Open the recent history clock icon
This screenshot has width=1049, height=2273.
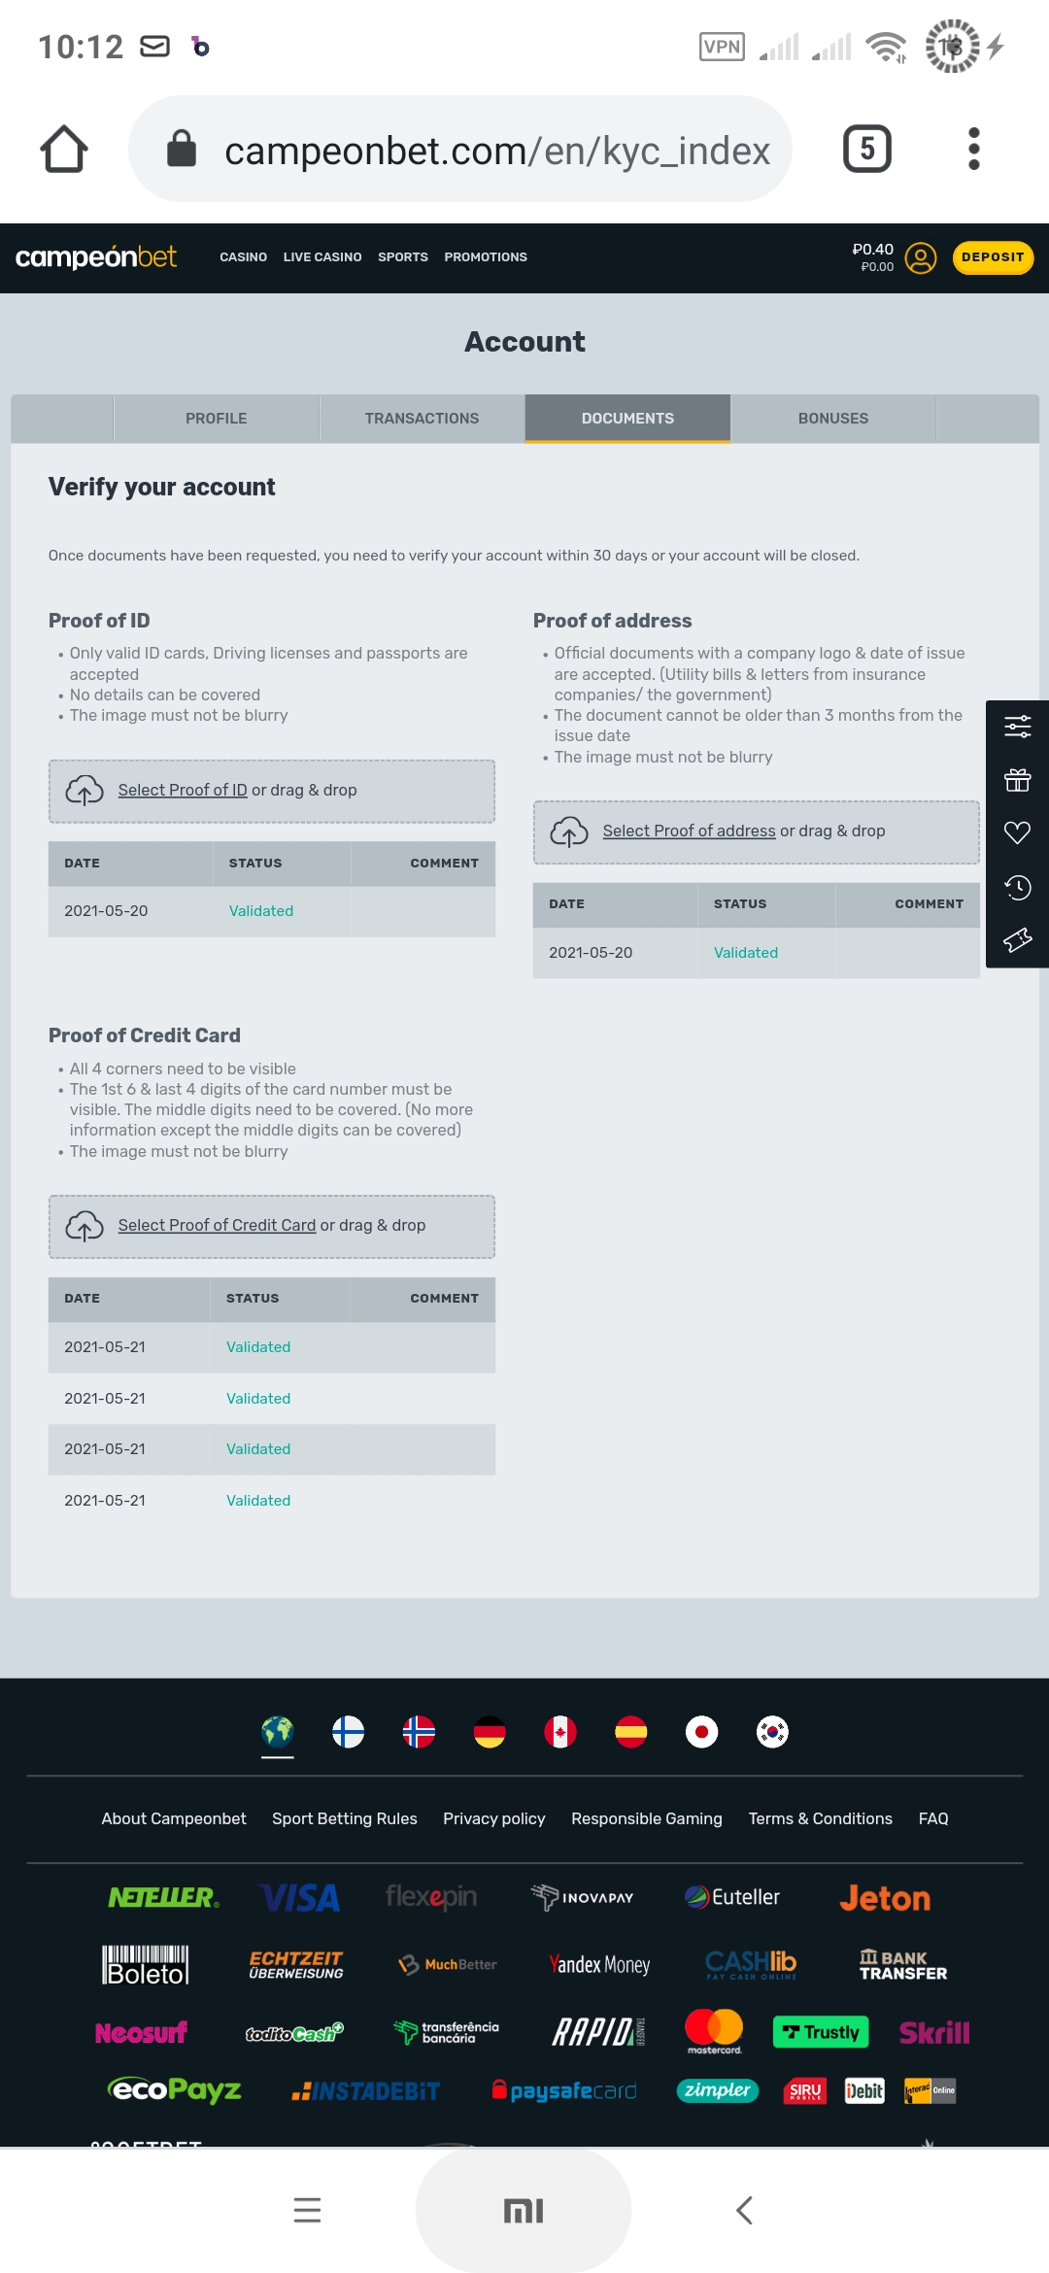[x=1017, y=886]
